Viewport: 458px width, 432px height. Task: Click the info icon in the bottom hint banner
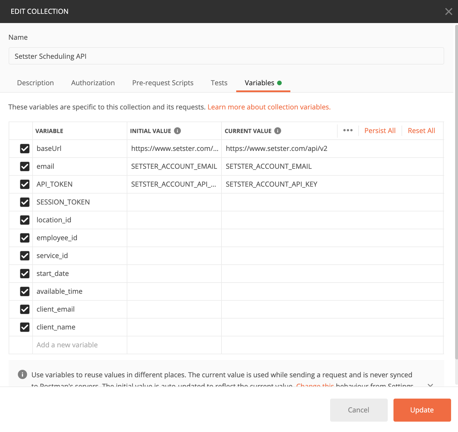click(x=22, y=374)
